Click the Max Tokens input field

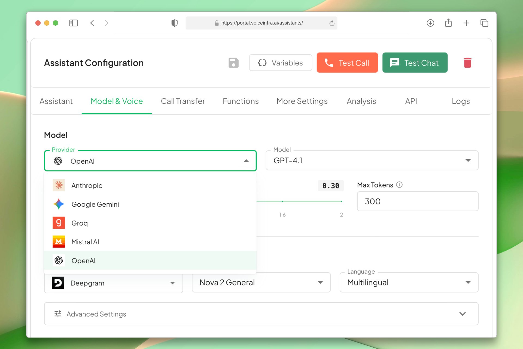click(418, 201)
